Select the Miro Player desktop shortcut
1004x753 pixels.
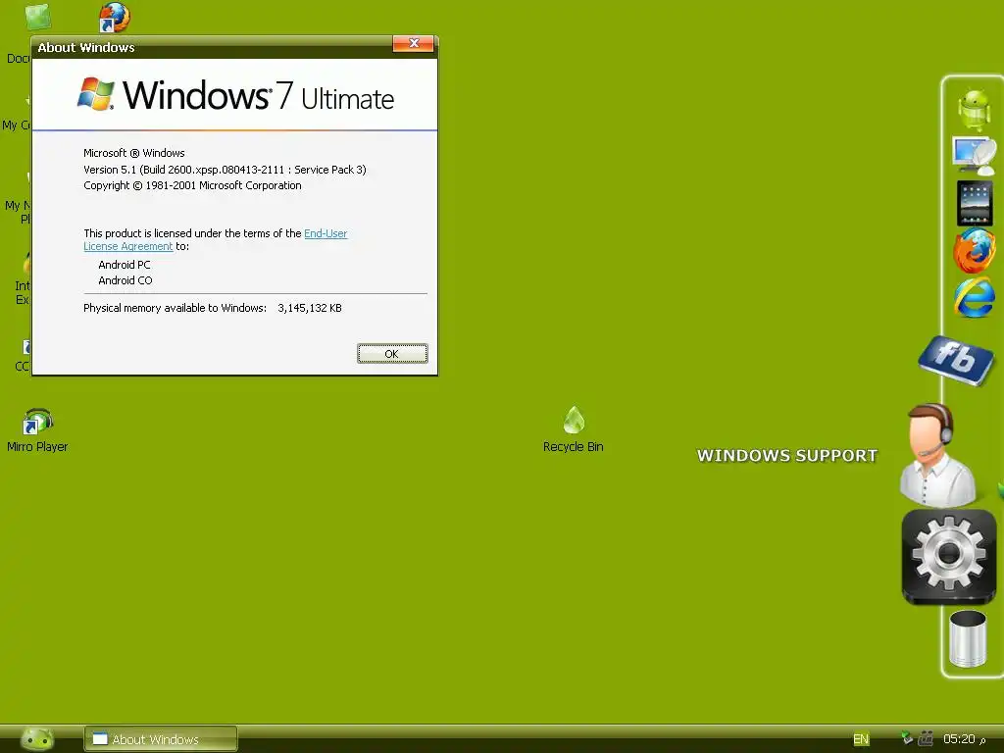37,430
